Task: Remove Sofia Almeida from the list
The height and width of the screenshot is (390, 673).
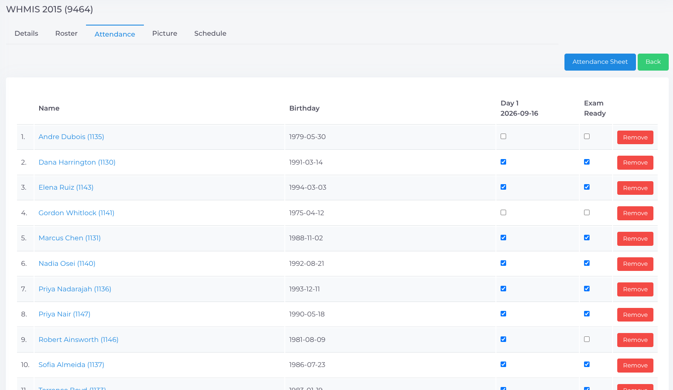Action: tap(635, 365)
